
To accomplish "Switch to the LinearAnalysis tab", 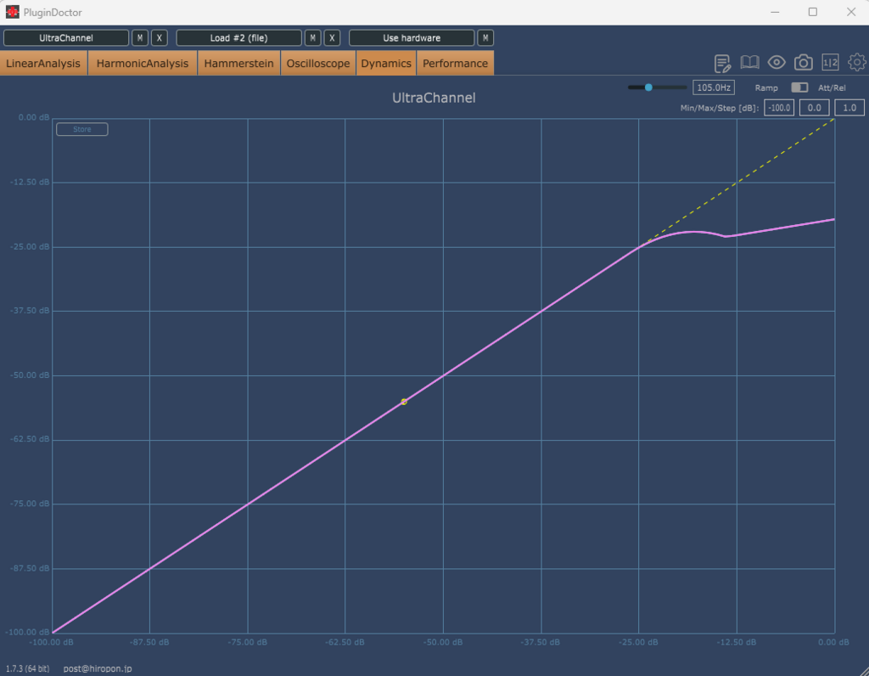I will (43, 63).
